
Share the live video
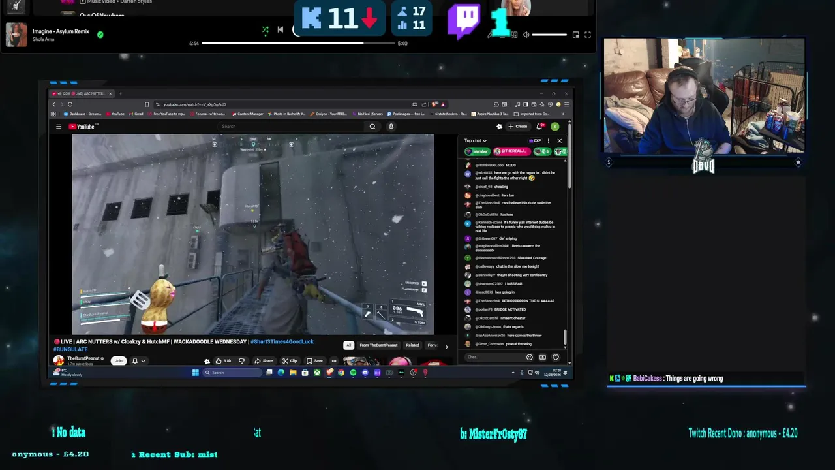click(264, 361)
